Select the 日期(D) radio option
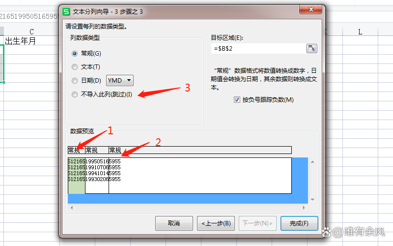Screen dimensions: 393x246 tap(75, 81)
